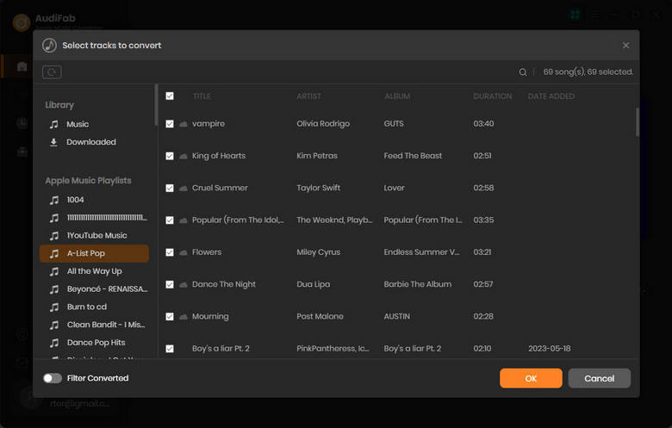Click the note icon next to Beyoncé playlist
This screenshot has height=428, width=672.
[54, 289]
